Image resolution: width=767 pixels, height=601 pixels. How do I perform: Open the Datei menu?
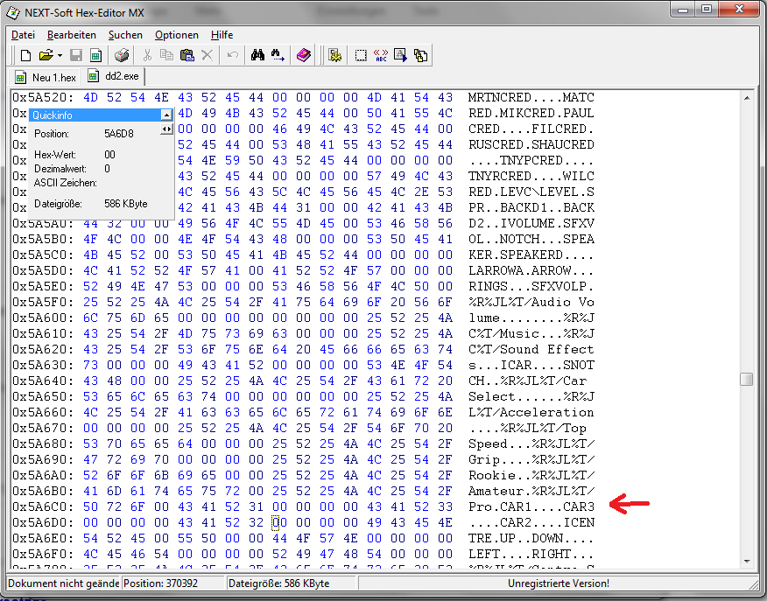[x=23, y=35]
